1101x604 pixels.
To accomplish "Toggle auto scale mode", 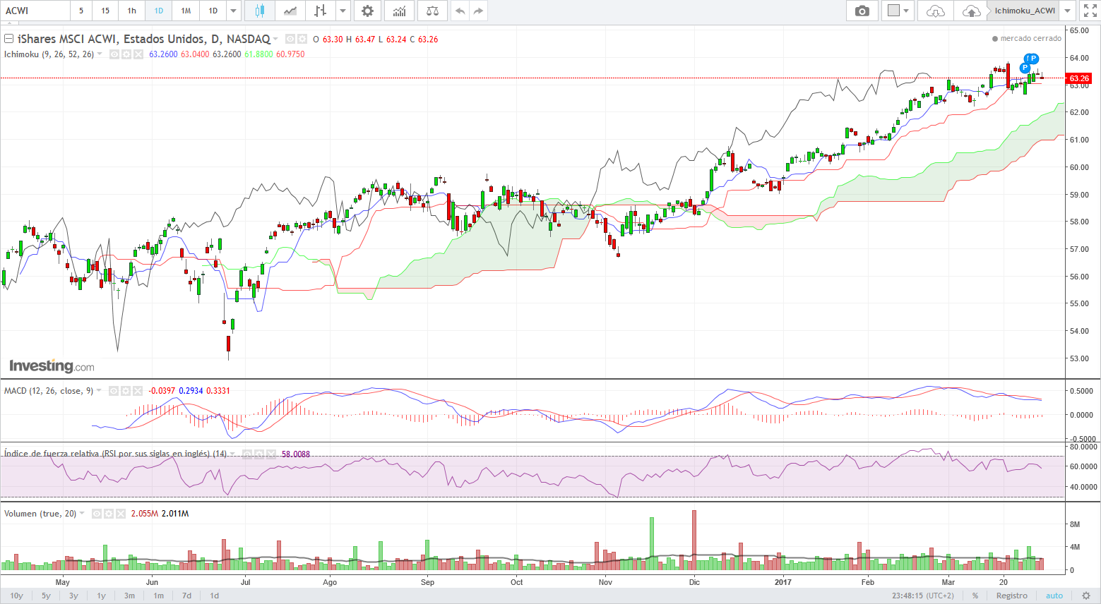I will click(1054, 596).
